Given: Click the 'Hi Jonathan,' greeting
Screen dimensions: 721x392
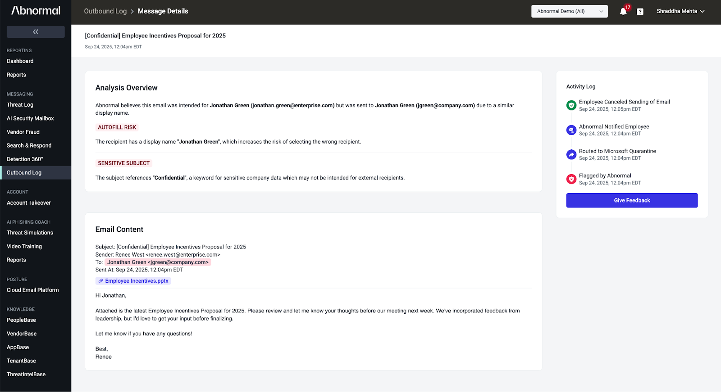Looking at the screenshot, I should (111, 296).
